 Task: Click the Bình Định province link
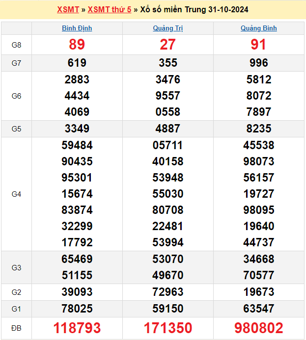77,28
